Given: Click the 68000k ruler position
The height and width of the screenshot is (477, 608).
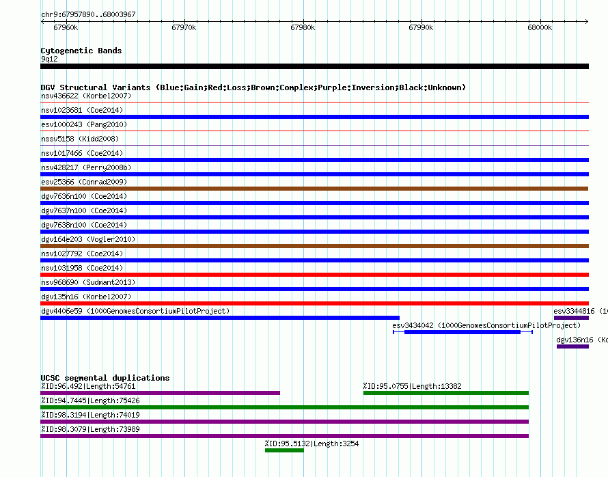Looking at the screenshot, I should (540, 27).
